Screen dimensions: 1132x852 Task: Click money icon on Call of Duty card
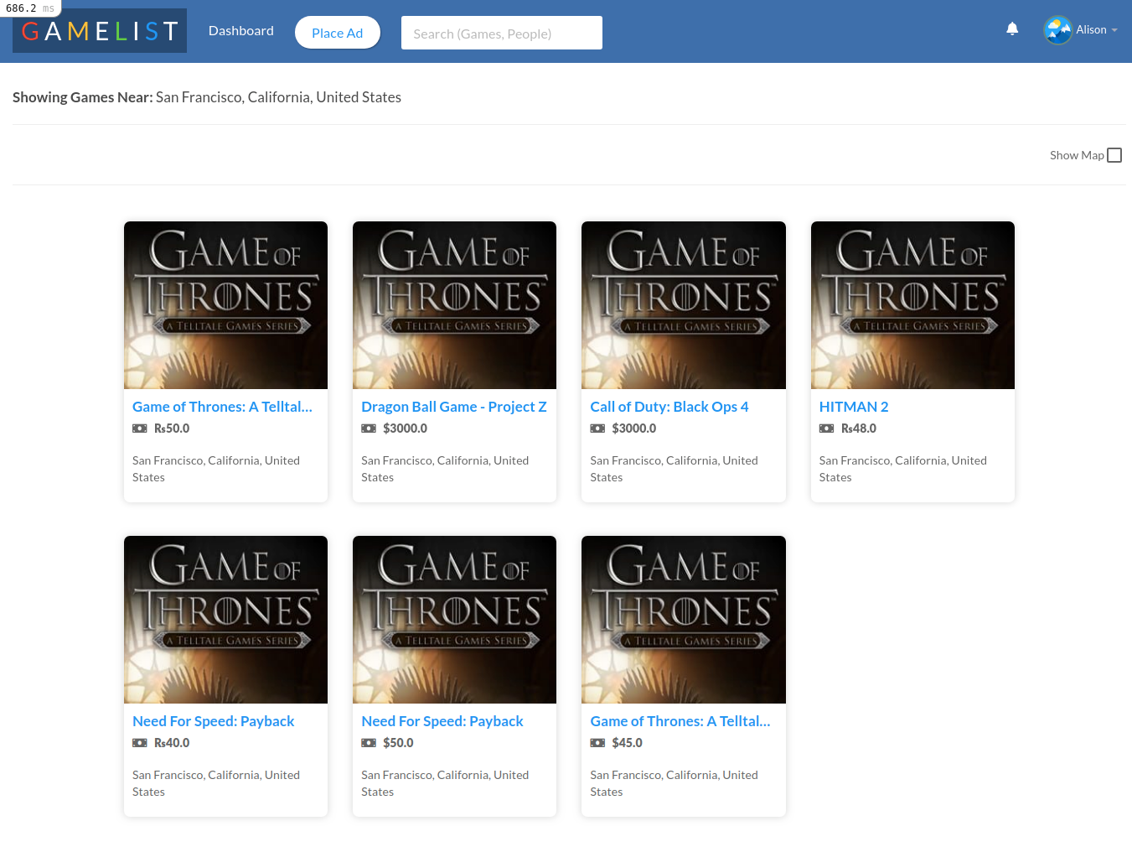click(x=597, y=429)
